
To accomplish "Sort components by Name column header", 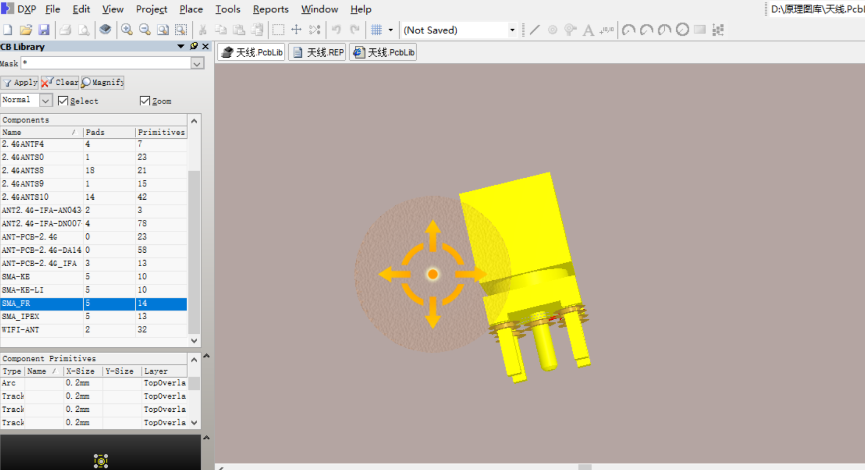I will pos(42,132).
